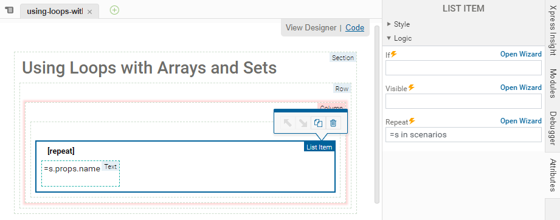This screenshot has height=220, width=560.
Task: Open Wizard for the If field
Action: [520, 54]
